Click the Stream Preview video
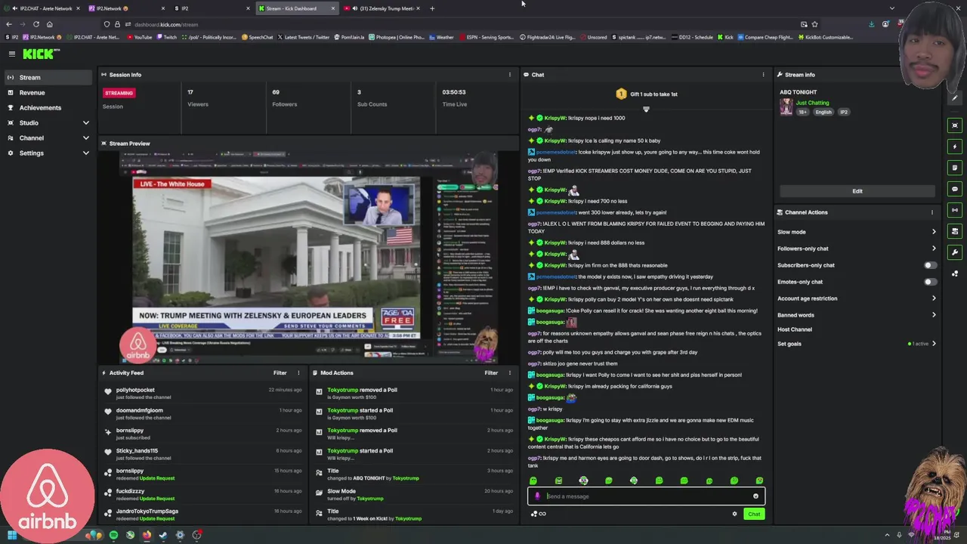The width and height of the screenshot is (967, 544). pyautogui.click(x=308, y=257)
